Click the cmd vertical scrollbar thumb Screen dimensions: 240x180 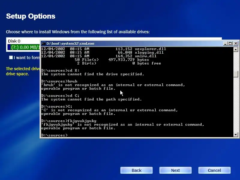236,74
